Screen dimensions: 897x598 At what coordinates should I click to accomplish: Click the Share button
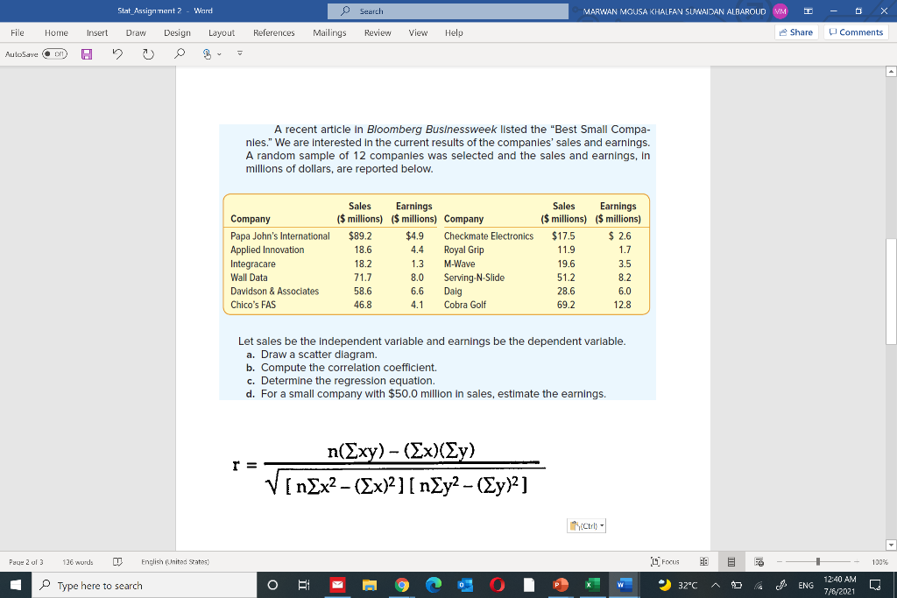pos(795,32)
